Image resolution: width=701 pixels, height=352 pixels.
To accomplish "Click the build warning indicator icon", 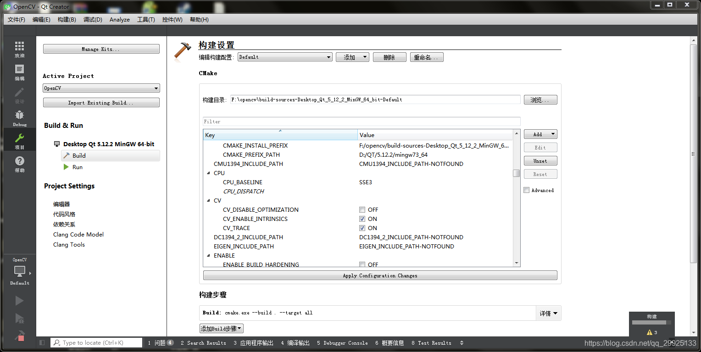I will (x=649, y=332).
